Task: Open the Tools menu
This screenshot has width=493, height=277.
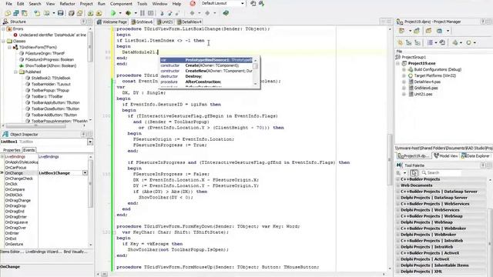Action: [142, 4]
